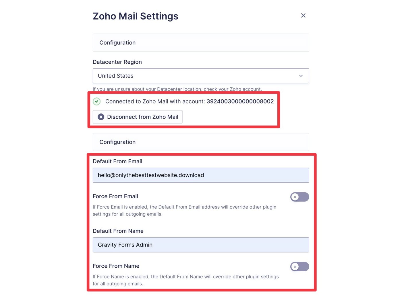Focus the Default From Email field

(x=201, y=175)
